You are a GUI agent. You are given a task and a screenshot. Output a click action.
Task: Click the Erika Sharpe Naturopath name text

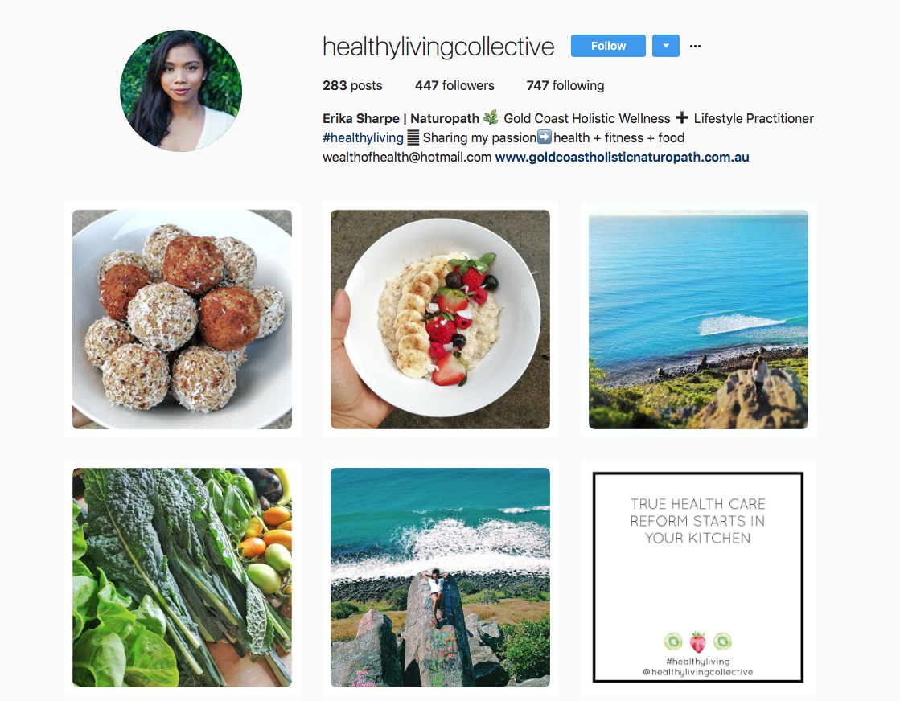pyautogui.click(x=401, y=118)
